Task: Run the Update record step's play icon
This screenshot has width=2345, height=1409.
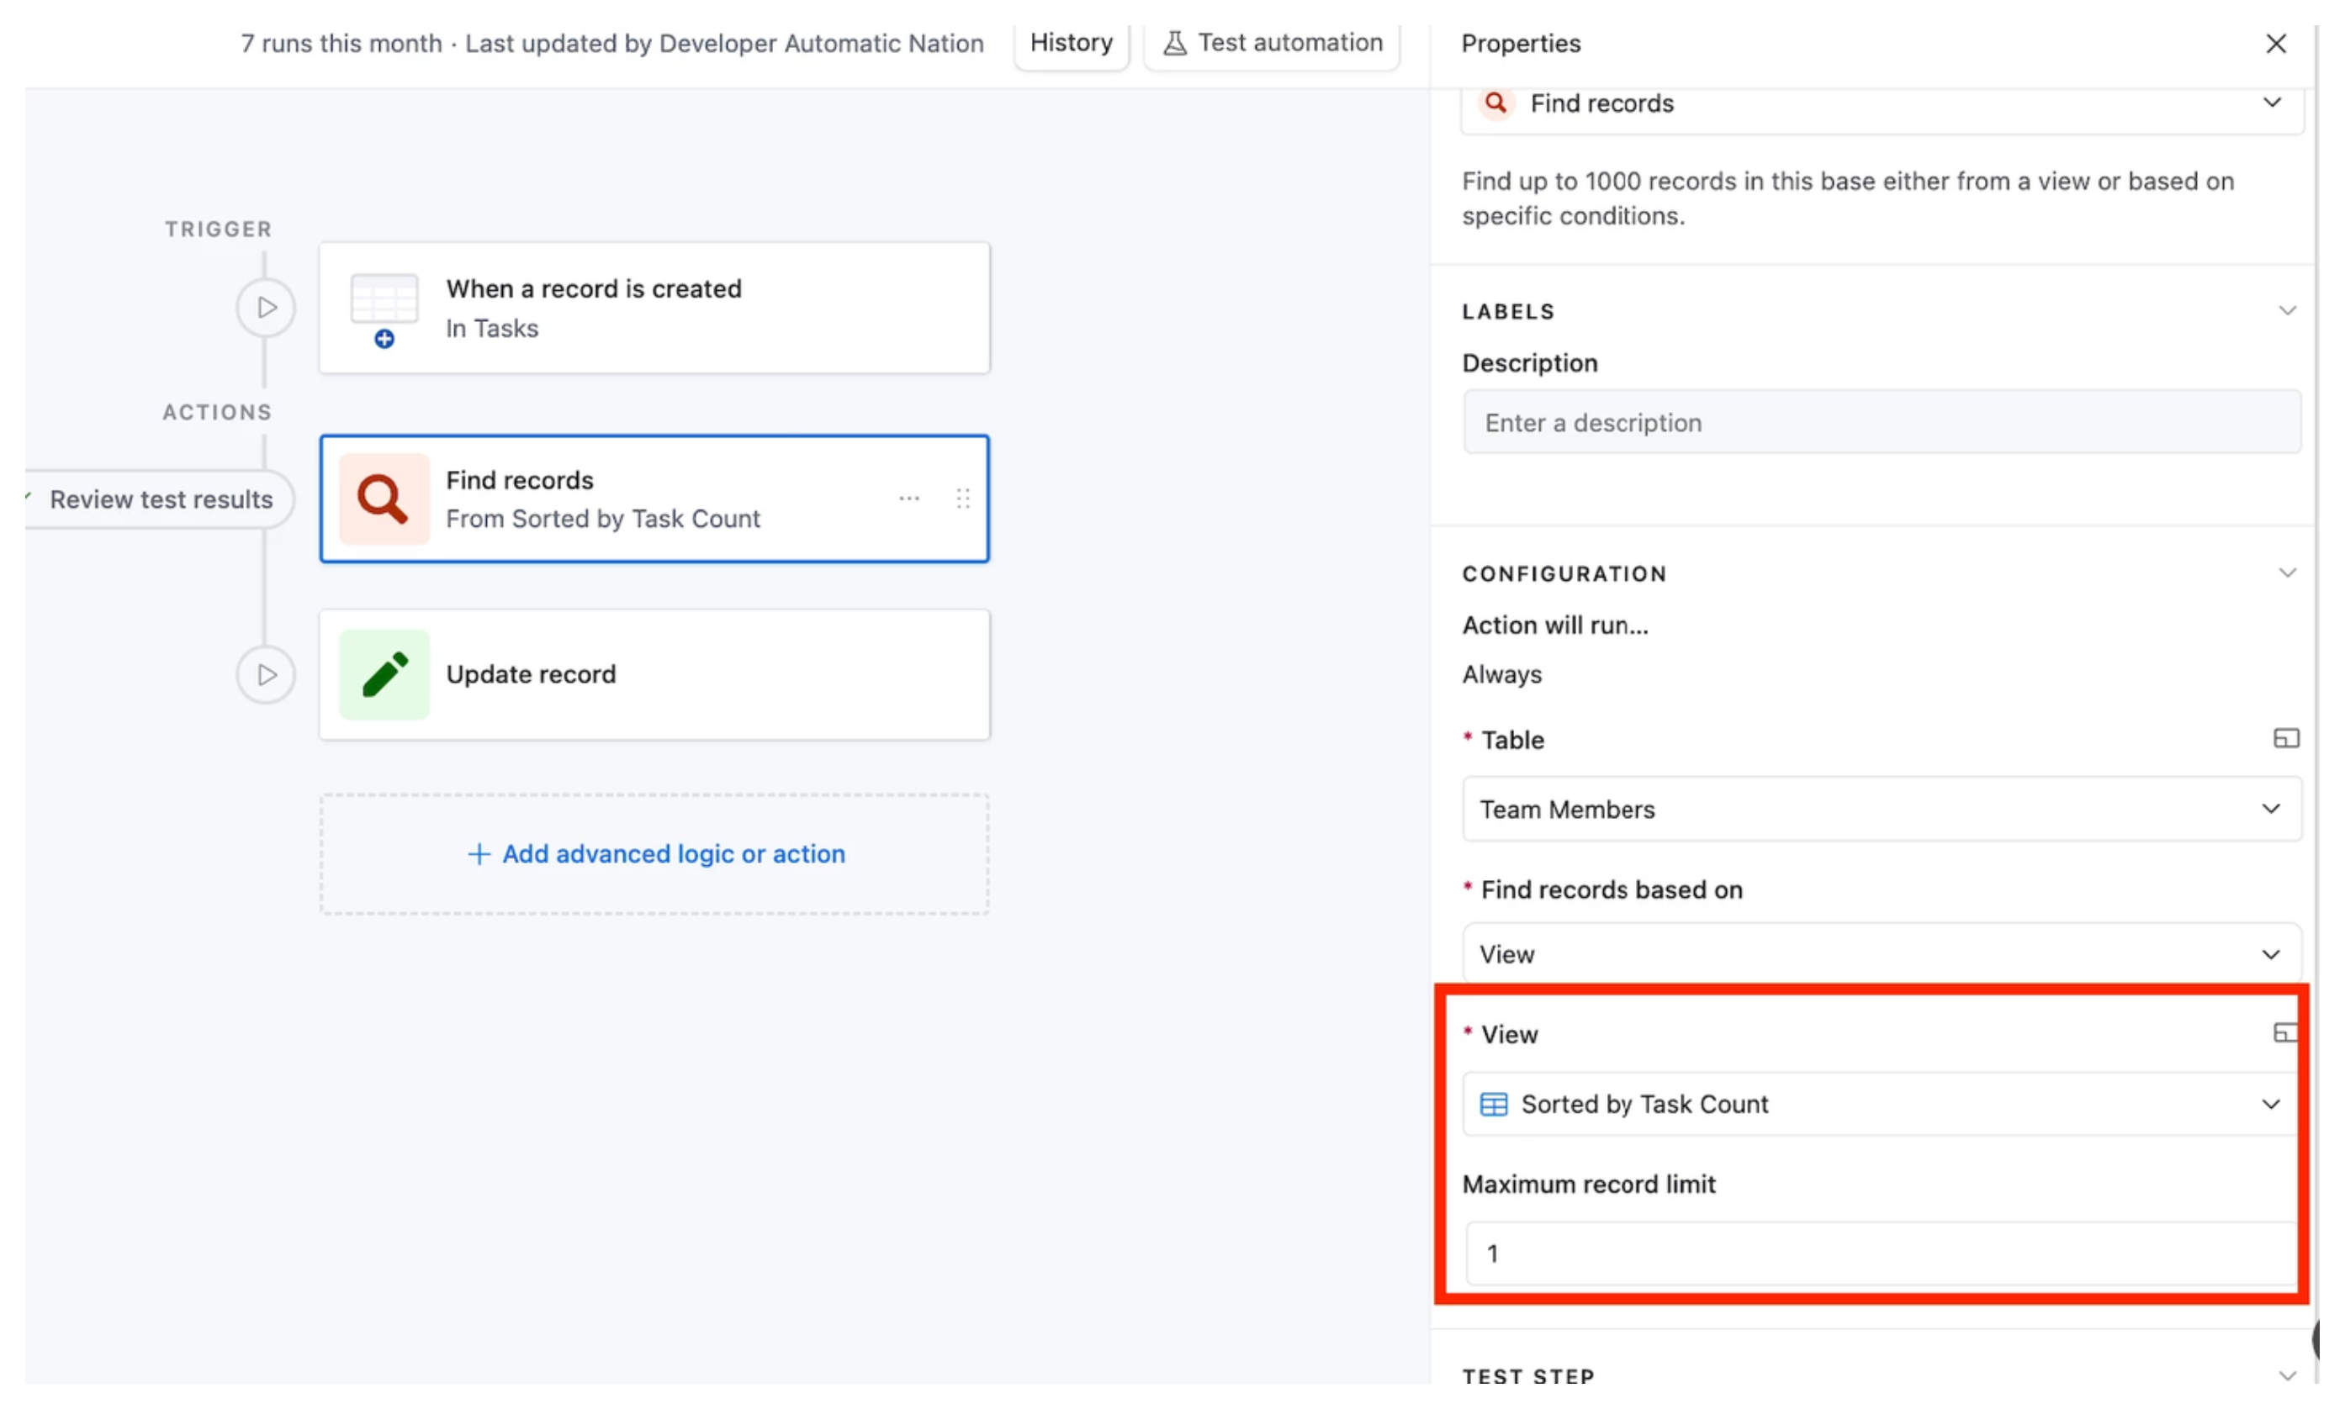Action: pyautogui.click(x=265, y=674)
